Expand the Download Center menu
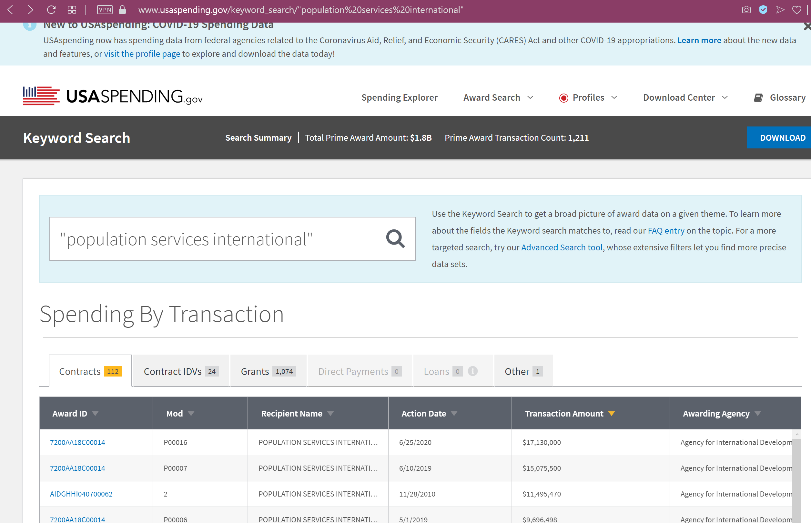The height and width of the screenshot is (523, 811). coord(685,97)
